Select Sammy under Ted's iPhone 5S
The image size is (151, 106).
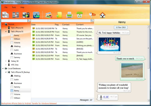coord(17,57)
